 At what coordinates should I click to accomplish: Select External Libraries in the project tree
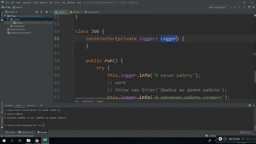coord(18,29)
